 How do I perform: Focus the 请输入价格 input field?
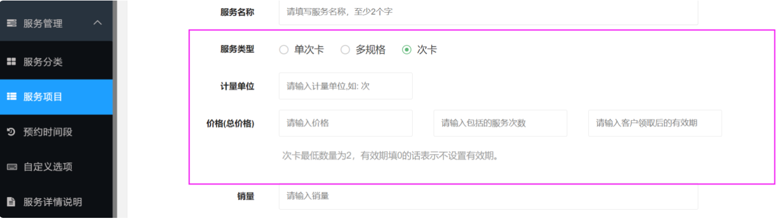click(x=346, y=123)
